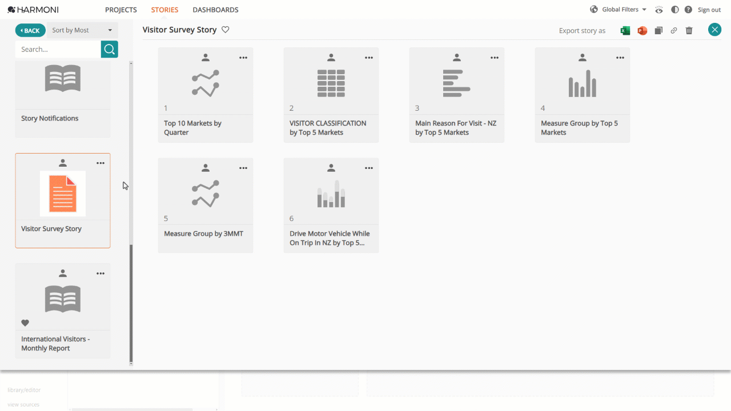Viewport: 731px width, 411px height.
Task: Click 'International Visitors - Monthly Report' title
Action: [55, 344]
